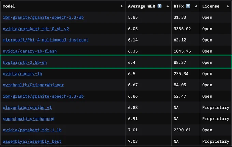Select Open license in kyutai row
The image size is (232, 147).
[x=207, y=63]
